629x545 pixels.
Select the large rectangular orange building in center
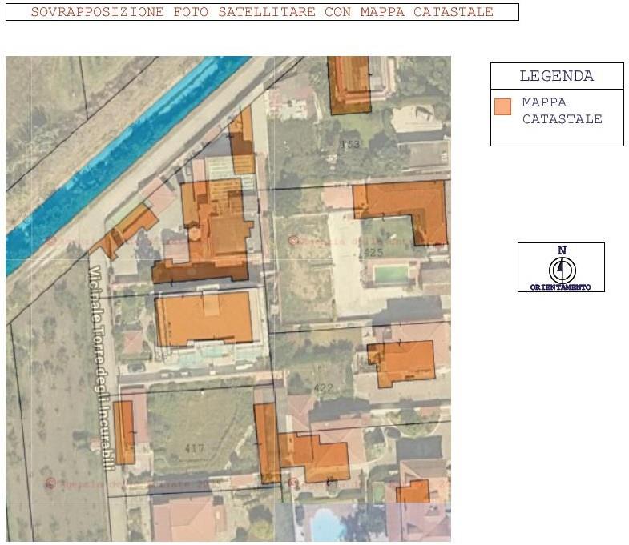(x=205, y=318)
